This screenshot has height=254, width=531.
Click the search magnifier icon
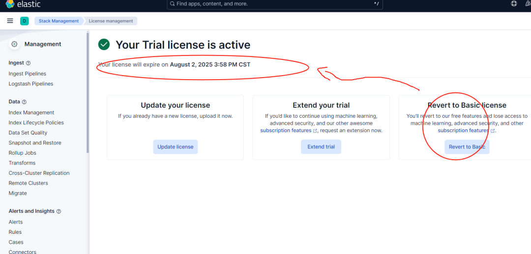[173, 4]
